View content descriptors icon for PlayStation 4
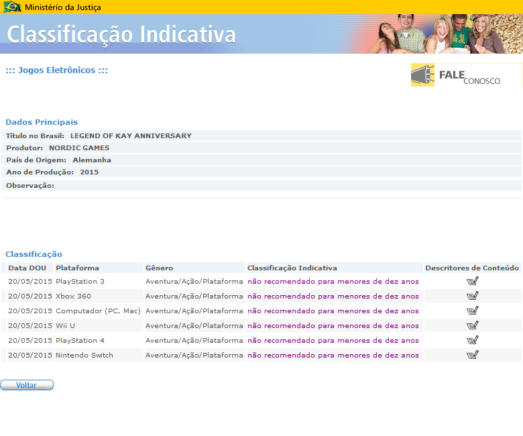Image resolution: width=523 pixels, height=436 pixels. (x=472, y=340)
